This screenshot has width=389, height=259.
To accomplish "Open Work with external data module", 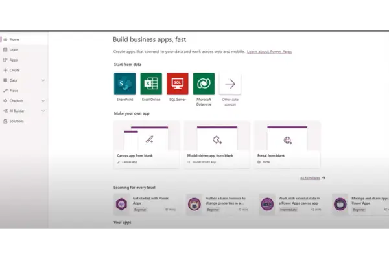I will pyautogui.click(x=291, y=204).
